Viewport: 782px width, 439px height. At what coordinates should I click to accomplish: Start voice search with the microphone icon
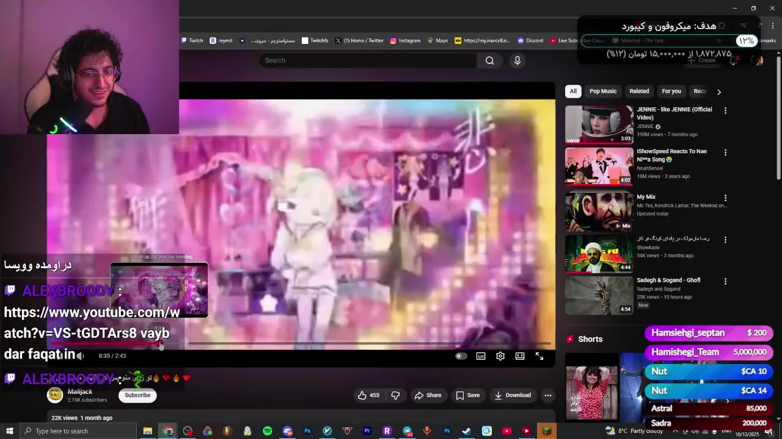point(517,60)
